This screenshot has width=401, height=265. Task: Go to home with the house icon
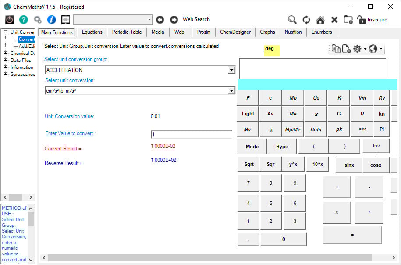coord(320,20)
